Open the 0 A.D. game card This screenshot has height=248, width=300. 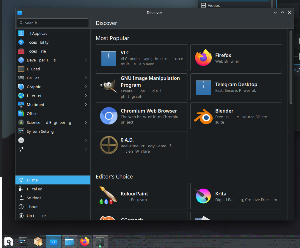pyautogui.click(x=142, y=145)
